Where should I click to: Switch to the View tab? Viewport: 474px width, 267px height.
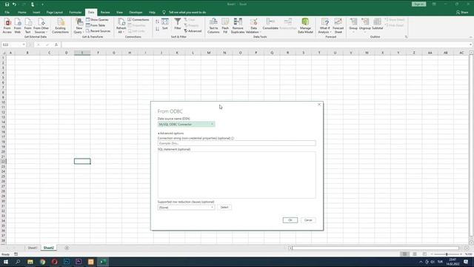click(119, 13)
